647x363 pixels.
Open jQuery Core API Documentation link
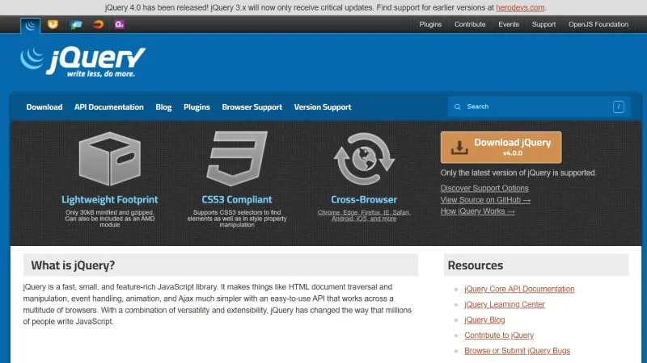(519, 289)
